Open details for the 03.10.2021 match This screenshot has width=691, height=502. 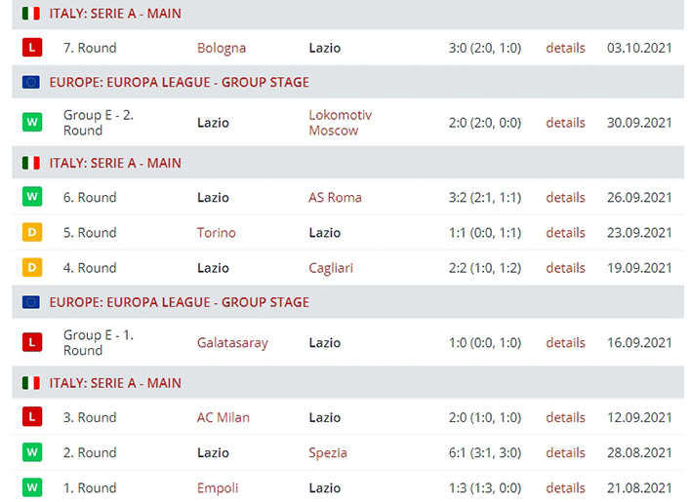pyautogui.click(x=565, y=48)
